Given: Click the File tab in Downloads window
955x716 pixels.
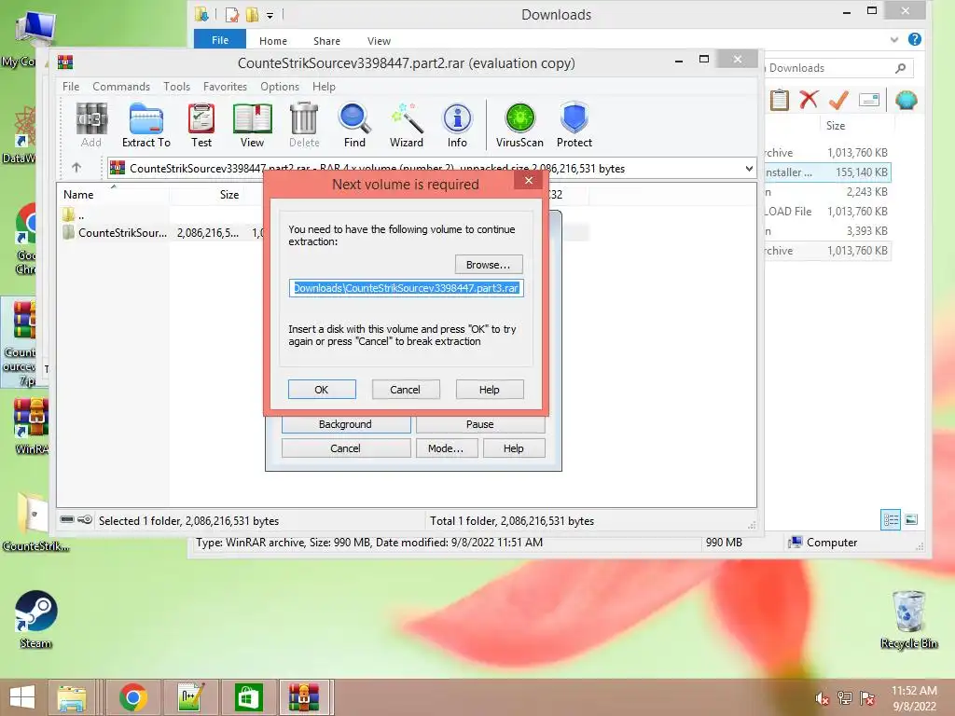Looking at the screenshot, I should pos(220,40).
